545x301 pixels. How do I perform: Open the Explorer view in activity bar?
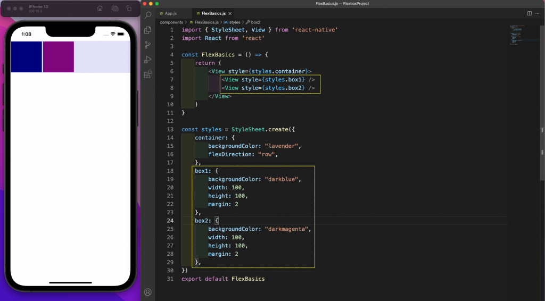[148, 30]
